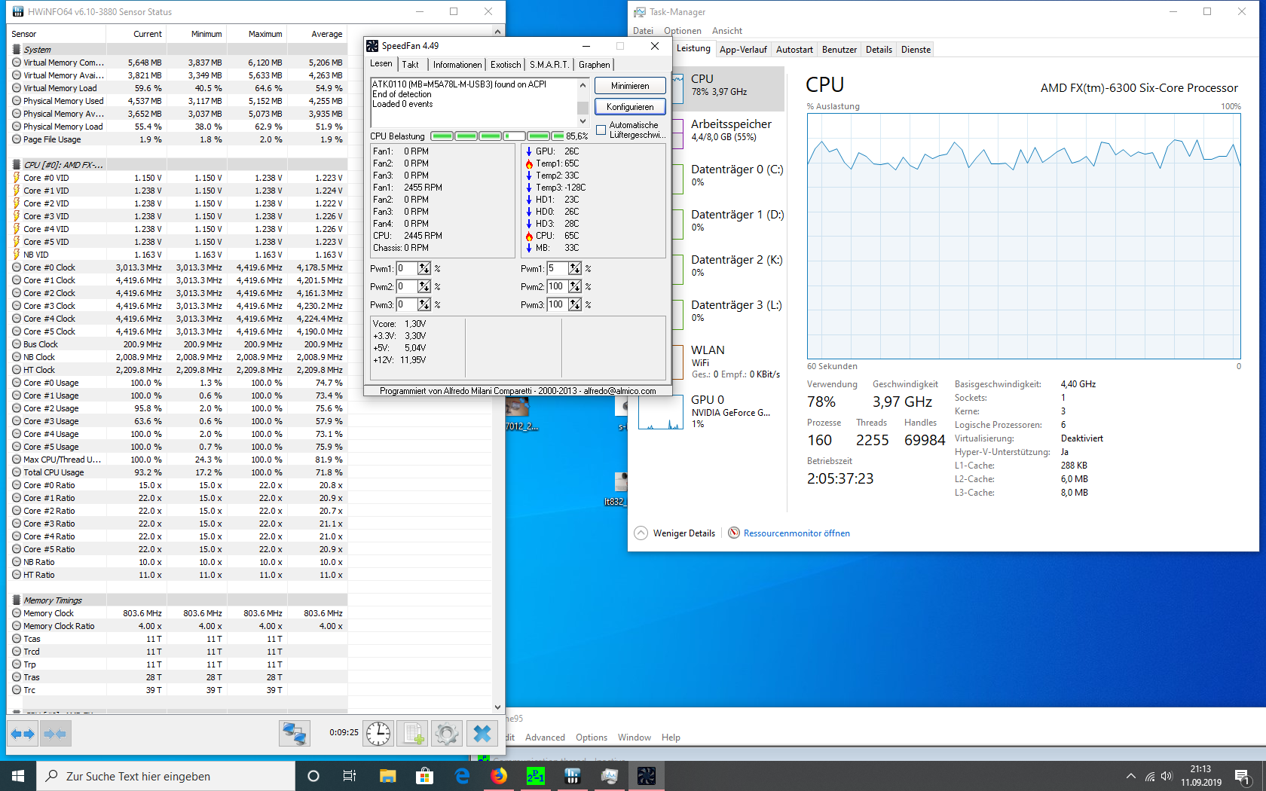Open the notification center icon
The height and width of the screenshot is (791, 1266).
1243,776
